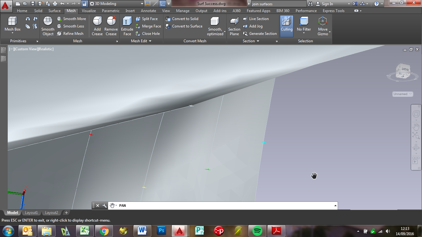Open the Unnamed view dropdown
The image size is (422, 237).
403,94
